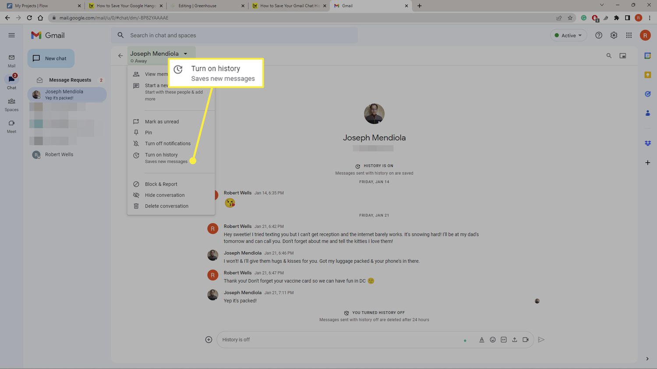
Task: Open Settings gear icon
Action: 614,35
